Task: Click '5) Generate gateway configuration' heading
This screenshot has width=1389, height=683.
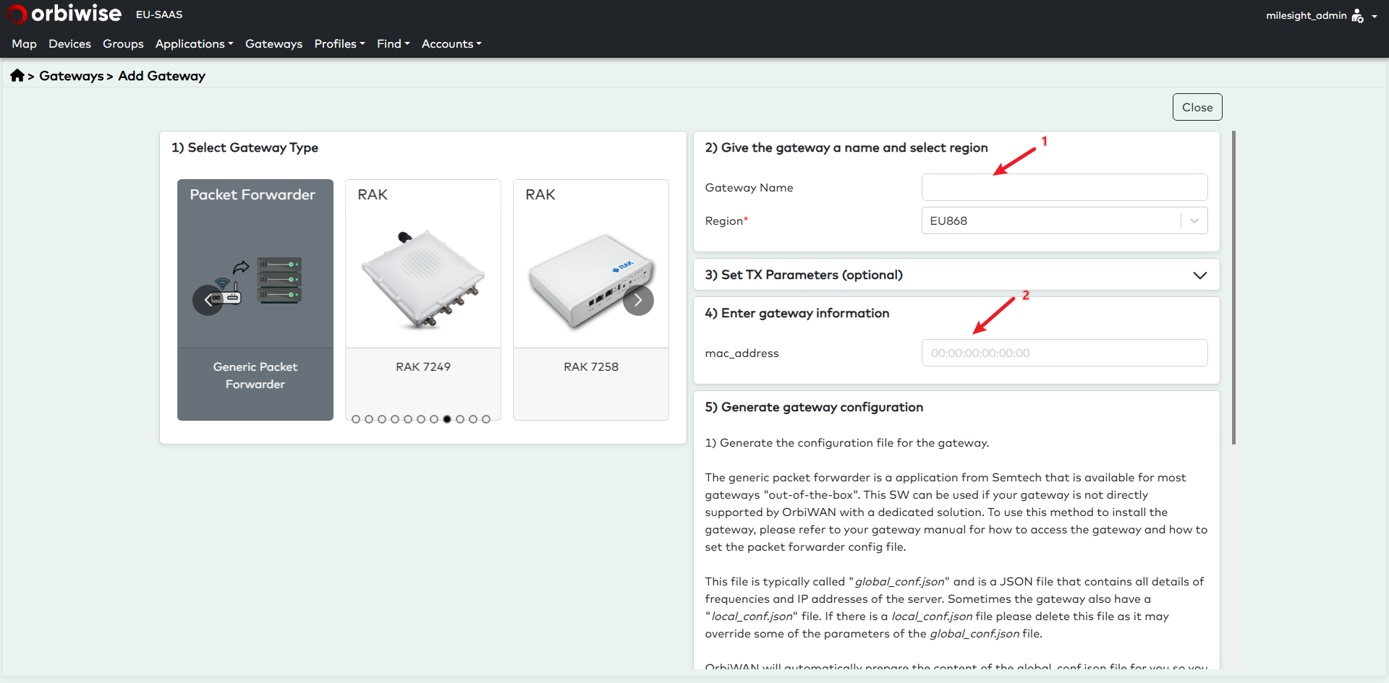Action: 814,407
